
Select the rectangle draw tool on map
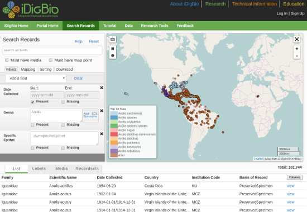[x=113, y=48]
